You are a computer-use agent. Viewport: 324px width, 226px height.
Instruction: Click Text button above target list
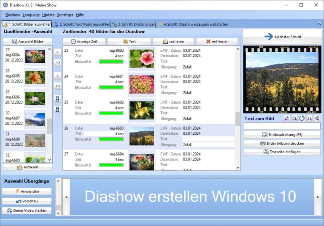click(129, 41)
